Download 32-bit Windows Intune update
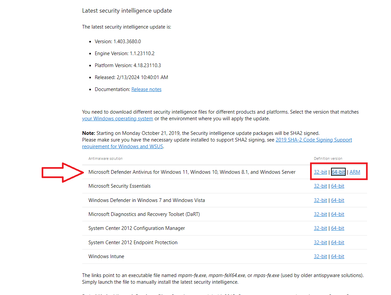The width and height of the screenshot is (391, 295). pyautogui.click(x=320, y=256)
